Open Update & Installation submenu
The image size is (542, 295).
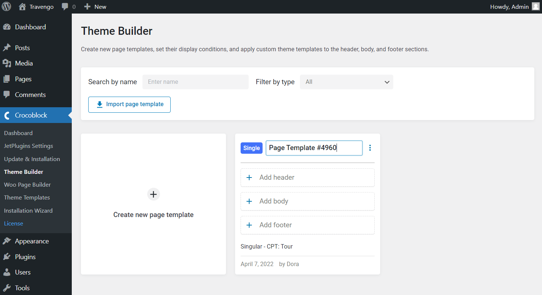point(32,159)
